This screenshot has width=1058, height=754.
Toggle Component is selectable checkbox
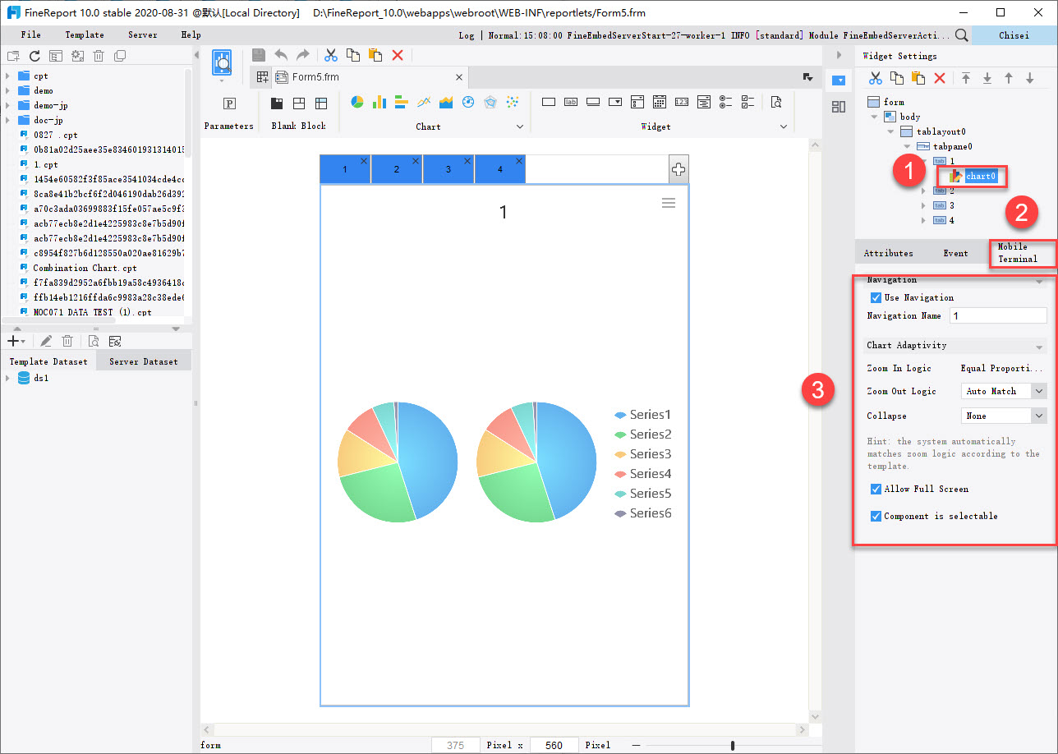point(876,516)
